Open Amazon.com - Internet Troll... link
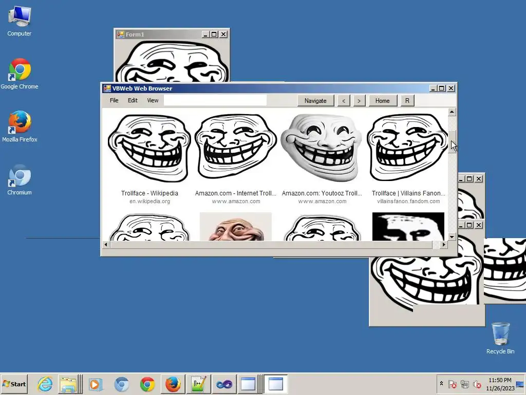 coord(235,193)
